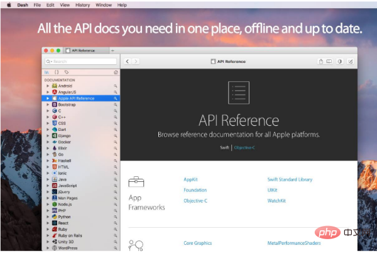Open the Foundation link
377x253 pixels.
195,190
